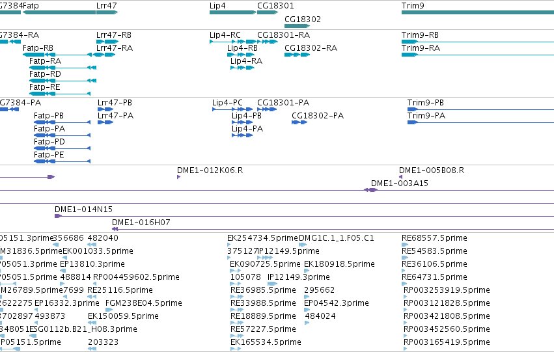Click EST RP003452560.5prime
This screenshot has height=352, width=554.
coord(447,329)
